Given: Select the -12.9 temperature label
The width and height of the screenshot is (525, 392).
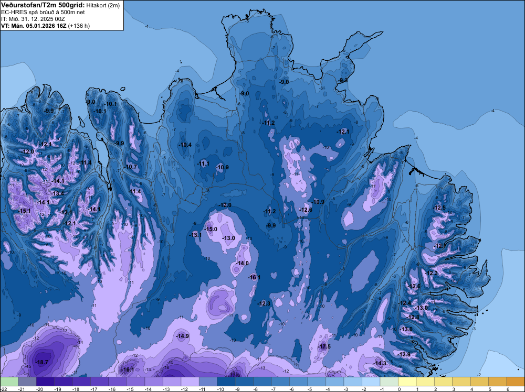Looking at the screenshot, I should click(x=404, y=354).
